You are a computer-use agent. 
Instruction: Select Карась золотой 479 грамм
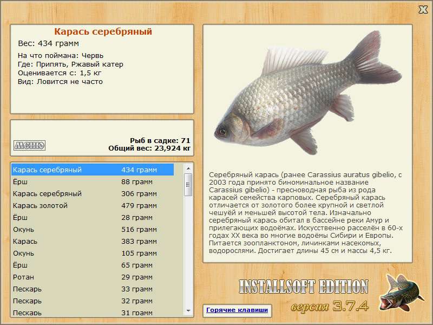click(92, 206)
